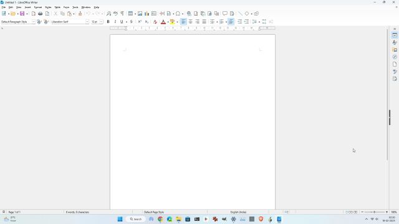Screen dimensions: 399x224
Task: Click the Save document icon
Action: (x=22, y=14)
